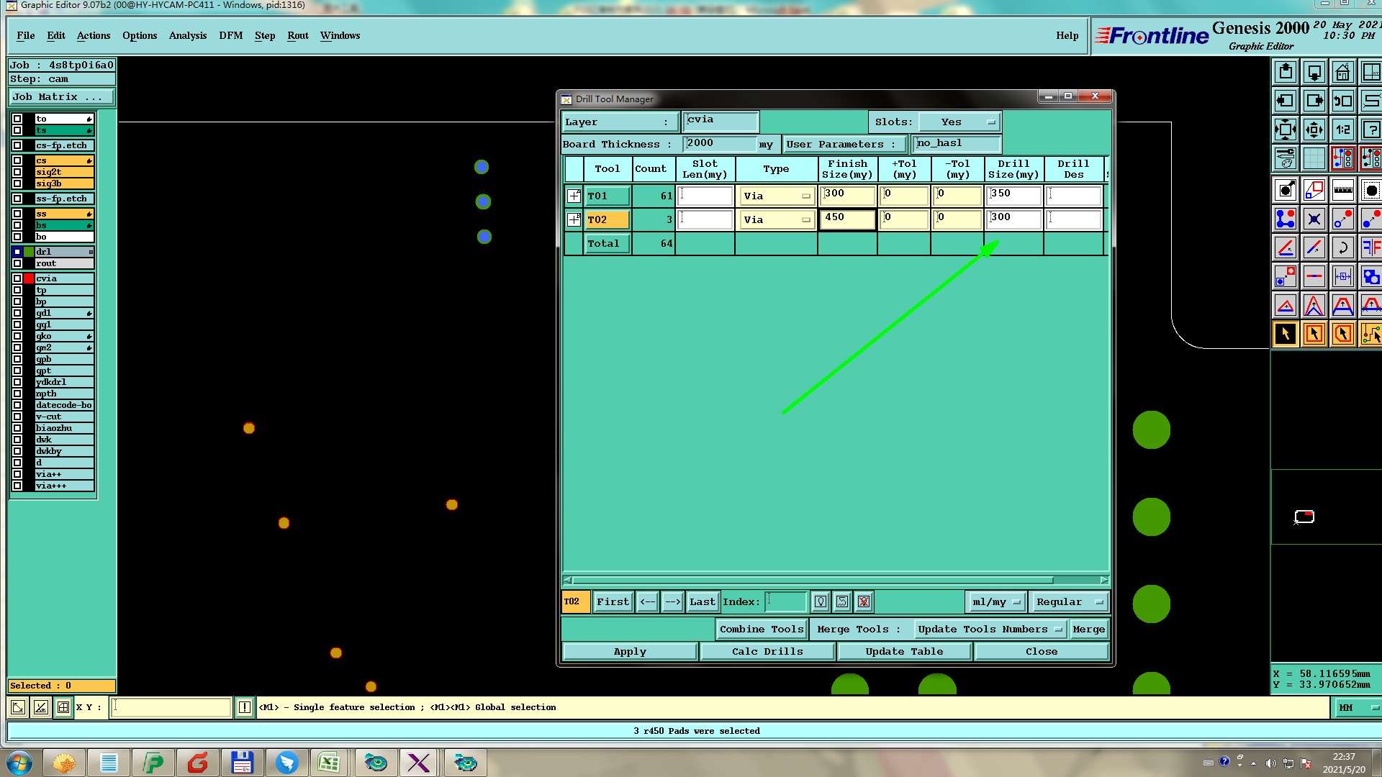Image resolution: width=1382 pixels, height=777 pixels.
Task: Click the grid display icon
Action: tap(1314, 158)
